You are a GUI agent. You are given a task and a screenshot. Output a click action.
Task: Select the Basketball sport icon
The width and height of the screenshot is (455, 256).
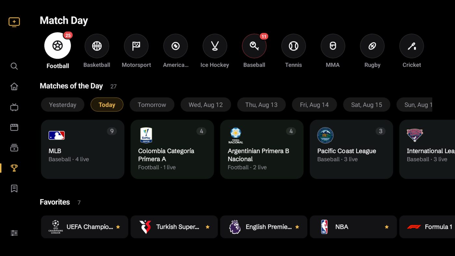[97, 46]
